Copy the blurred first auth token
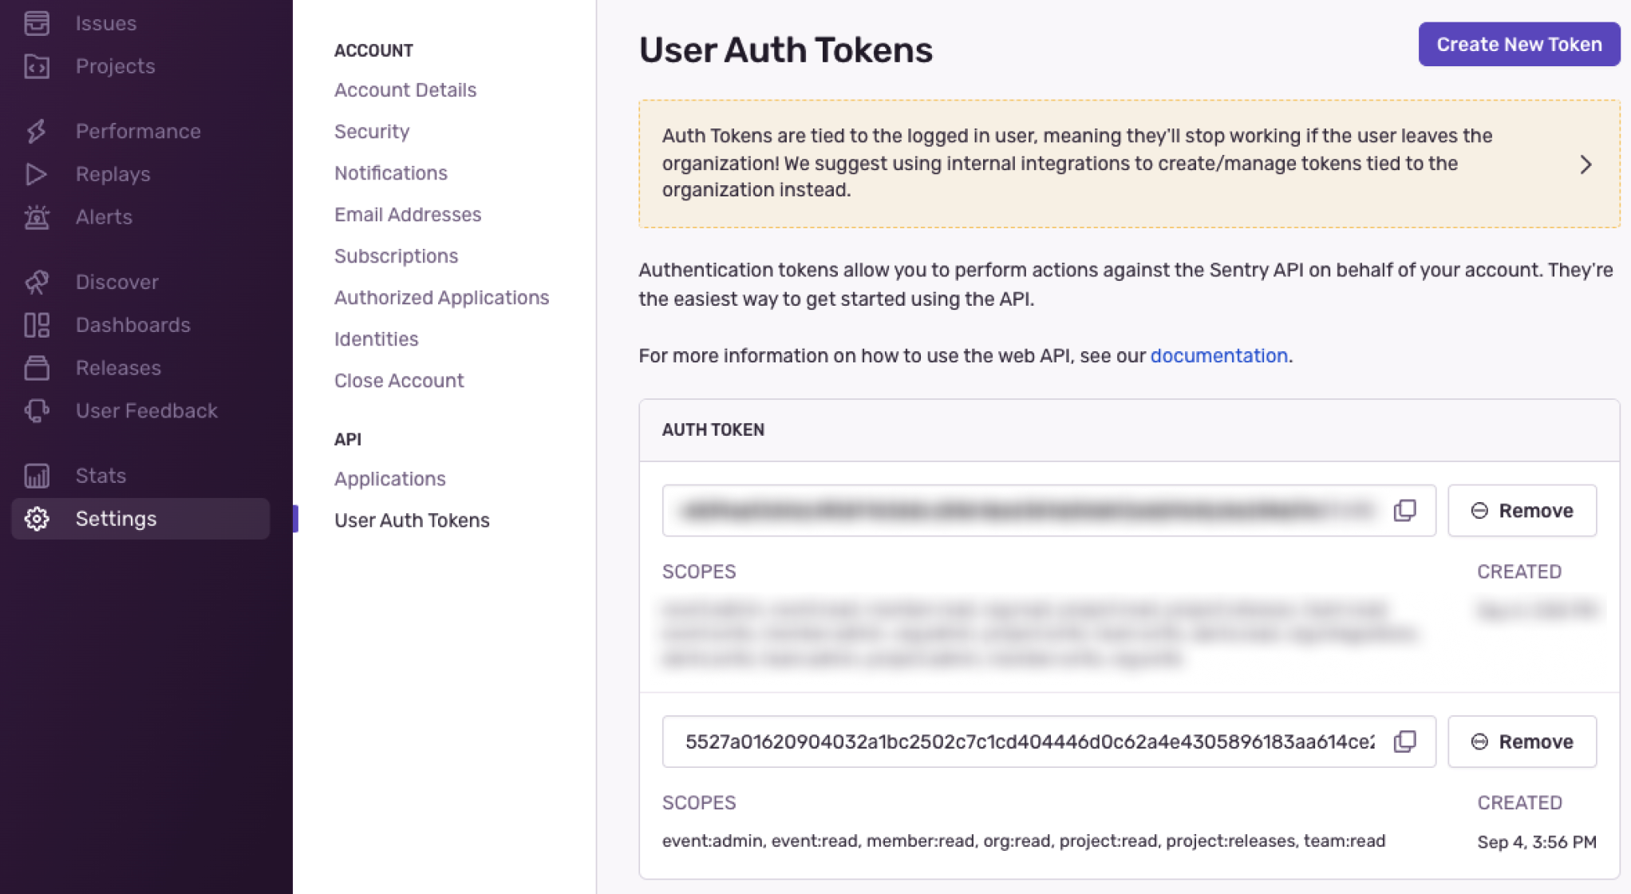Screen dimensions: 1631x894 1405,510
